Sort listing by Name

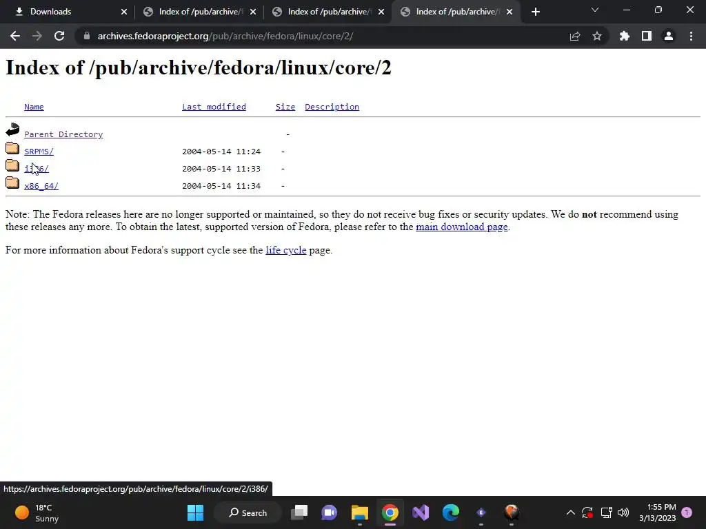(x=34, y=107)
